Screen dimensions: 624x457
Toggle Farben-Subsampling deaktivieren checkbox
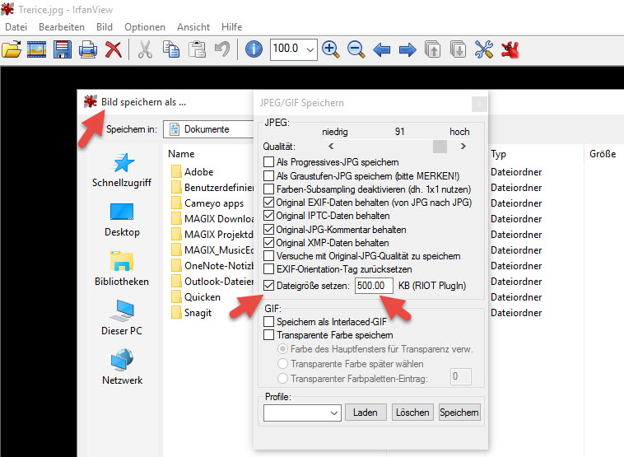(269, 189)
